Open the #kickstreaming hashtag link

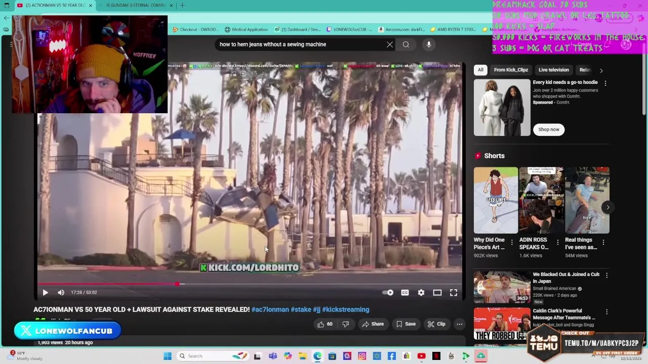[x=346, y=309]
